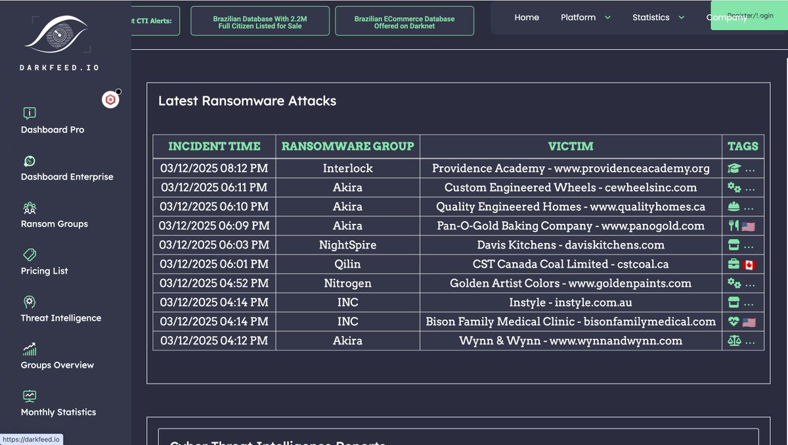
Task: Click the RANSOMWARE GROUP column header
Action: 348,146
